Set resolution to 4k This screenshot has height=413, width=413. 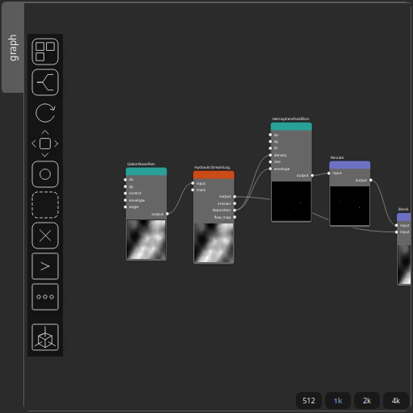tap(396, 401)
